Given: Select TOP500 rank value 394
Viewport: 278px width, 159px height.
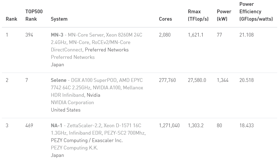Looking at the screenshot, I should [x=29, y=35].
